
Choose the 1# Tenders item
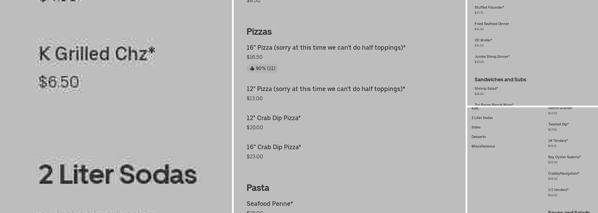point(558,141)
